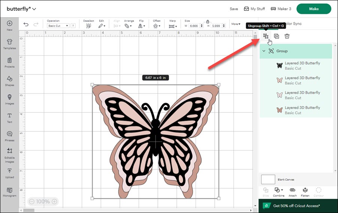Click the Duplicate layer icon
This screenshot has width=338, height=213.
(277, 36)
